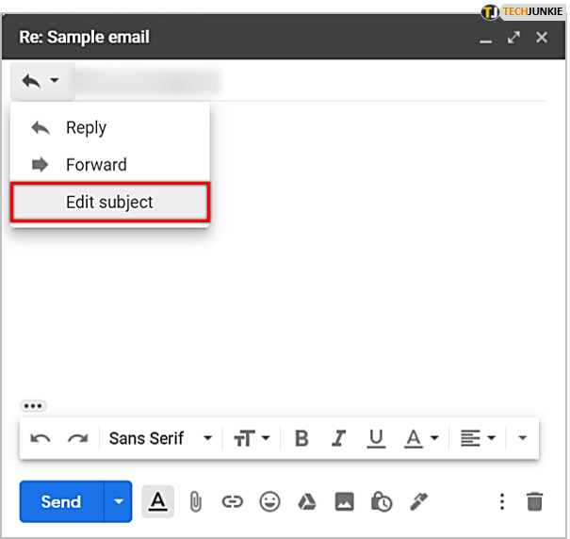This screenshot has width=570, height=539.
Task: Toggle confidential mode lock-clock icon
Action: (382, 501)
